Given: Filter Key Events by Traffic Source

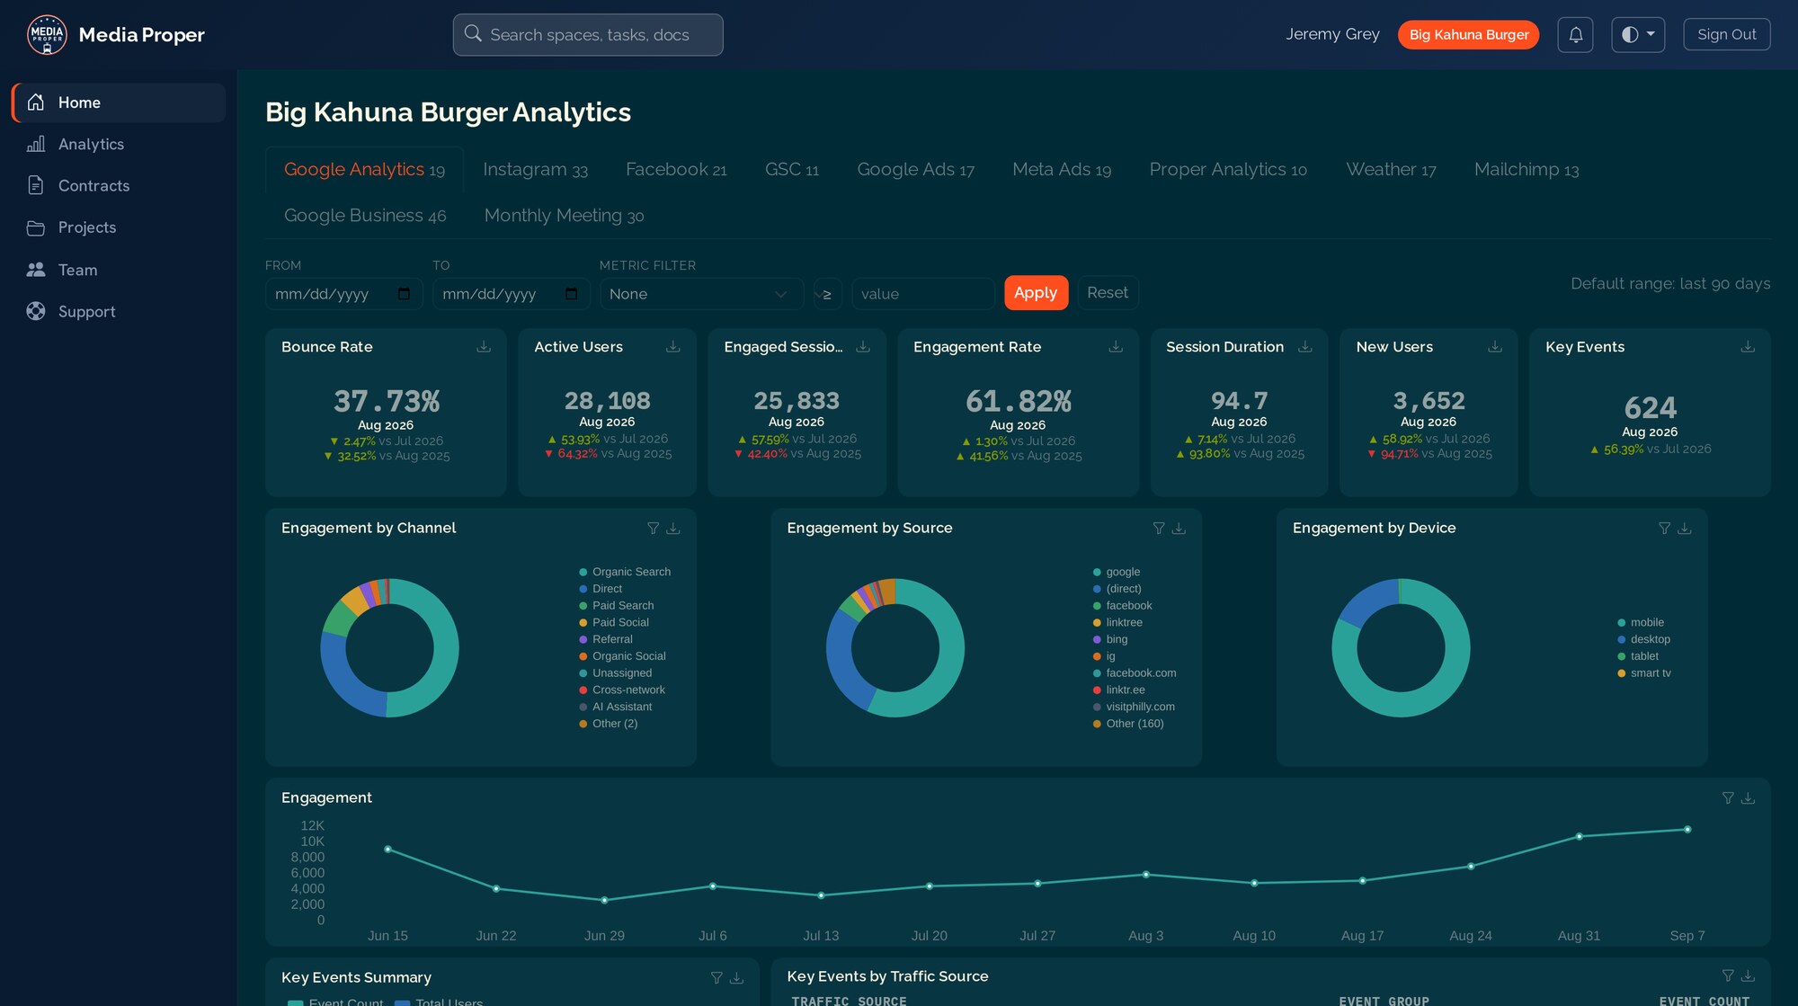Looking at the screenshot, I should tap(1728, 976).
